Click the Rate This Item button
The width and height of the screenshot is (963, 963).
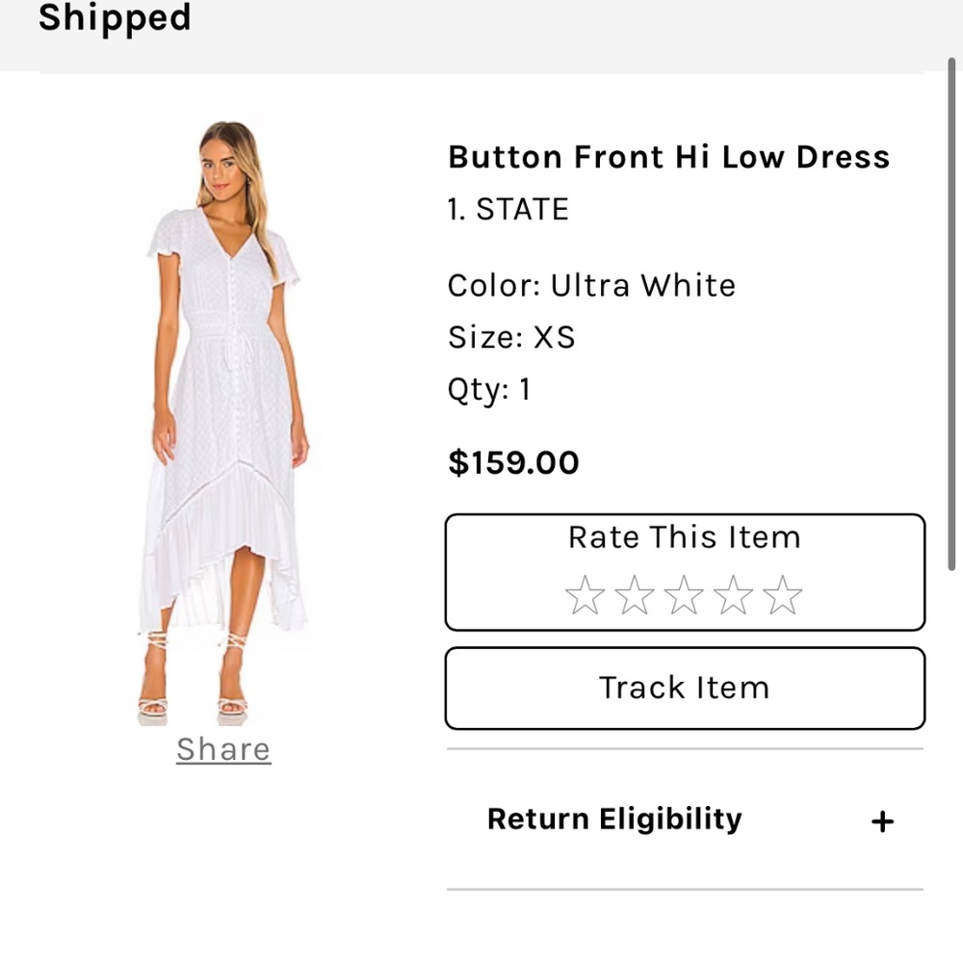[685, 537]
